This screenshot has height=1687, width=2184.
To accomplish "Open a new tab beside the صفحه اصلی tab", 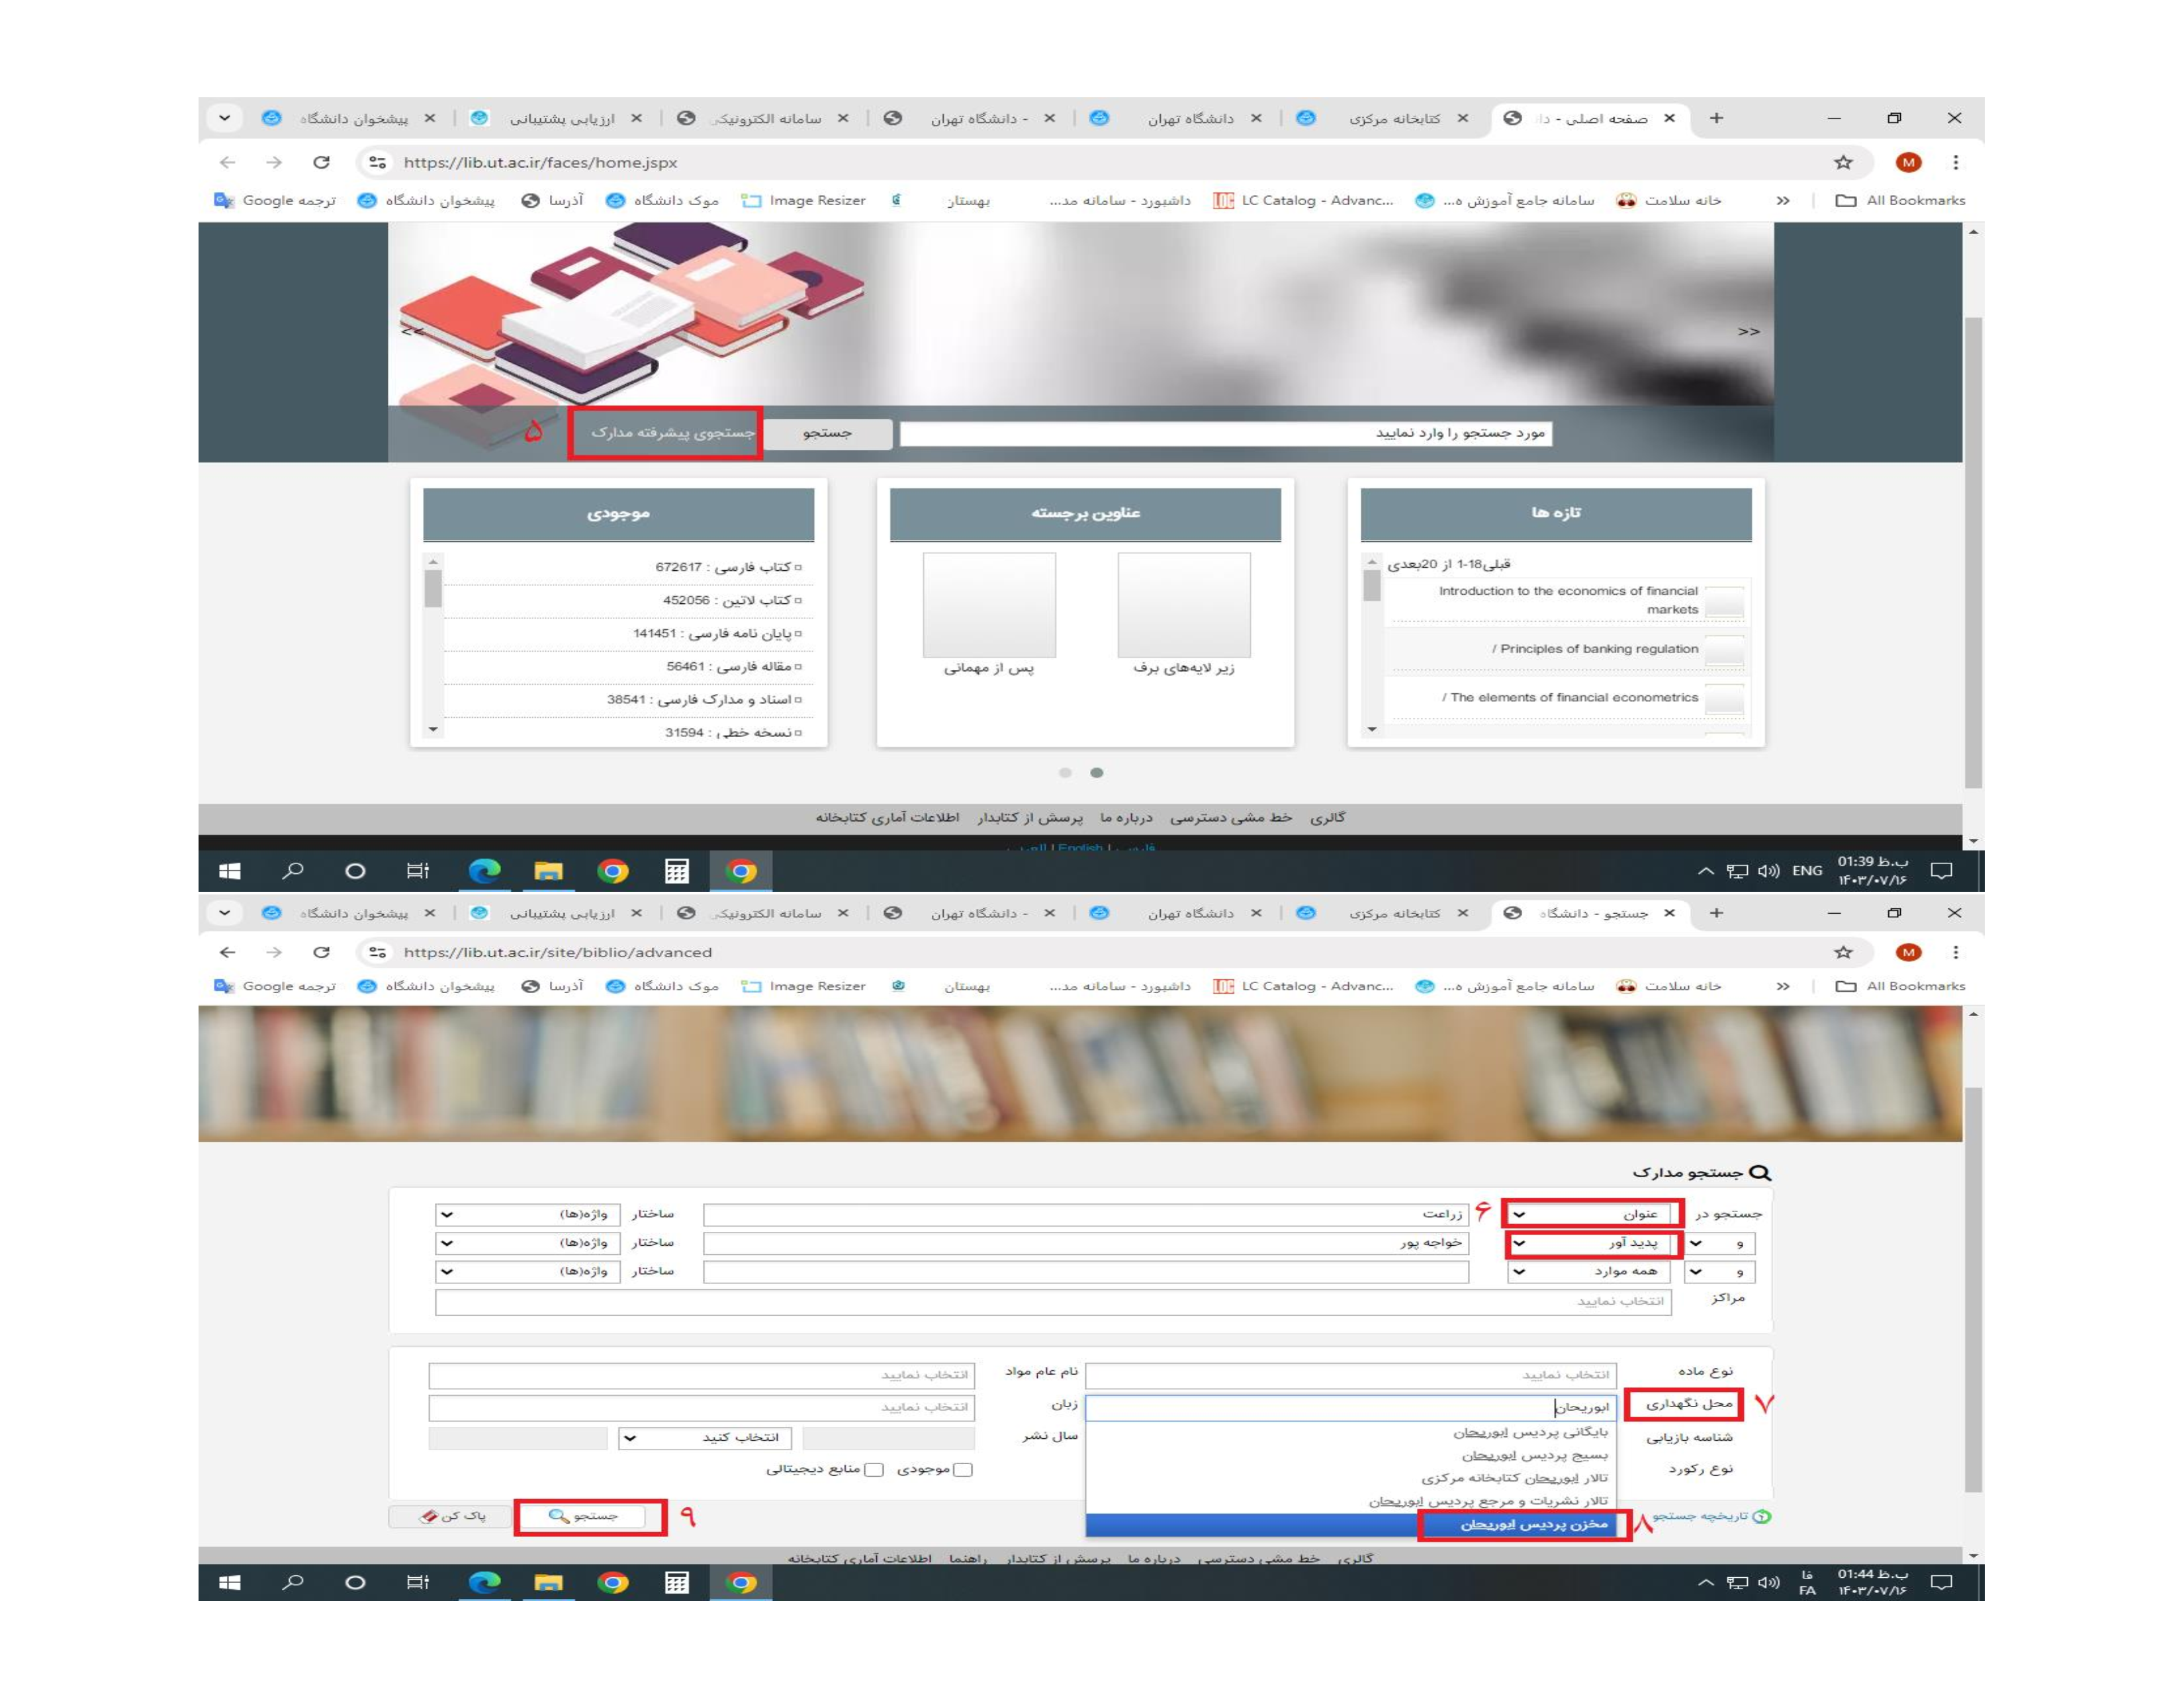I will [x=1716, y=118].
